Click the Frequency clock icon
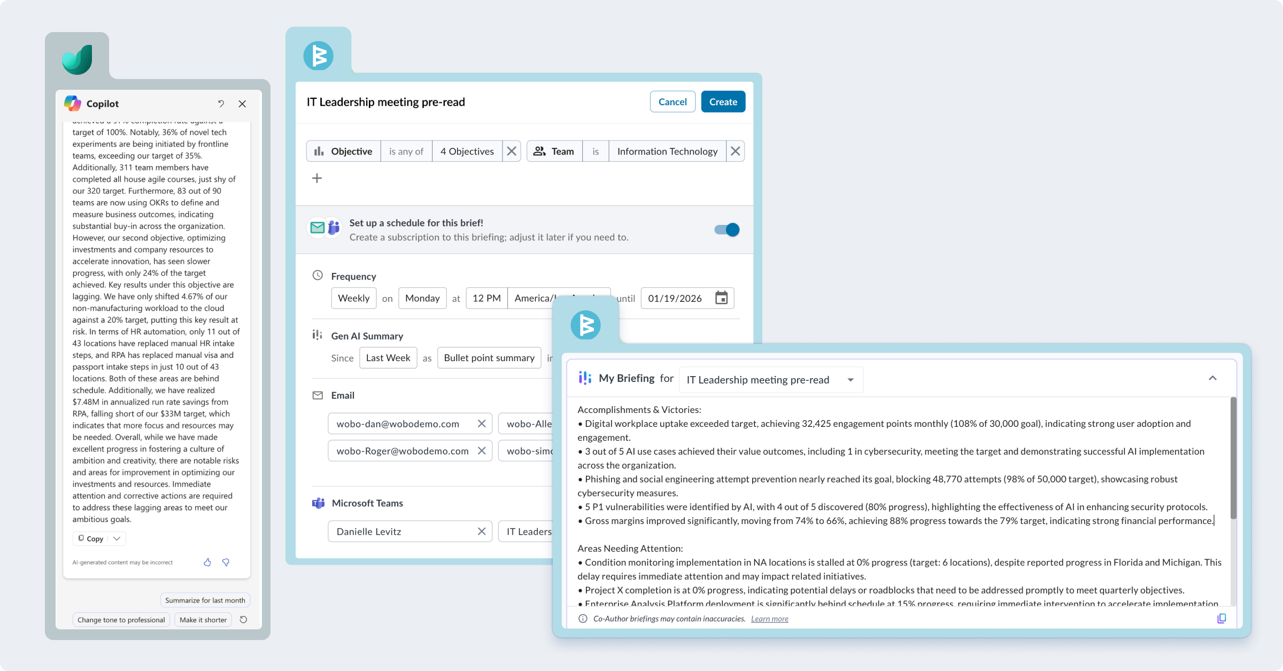 click(x=318, y=276)
